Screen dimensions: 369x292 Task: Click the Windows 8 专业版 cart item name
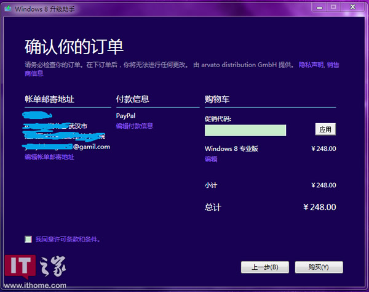click(x=231, y=148)
